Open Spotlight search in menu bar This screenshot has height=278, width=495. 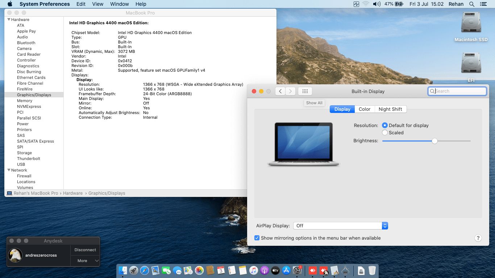point(471,4)
